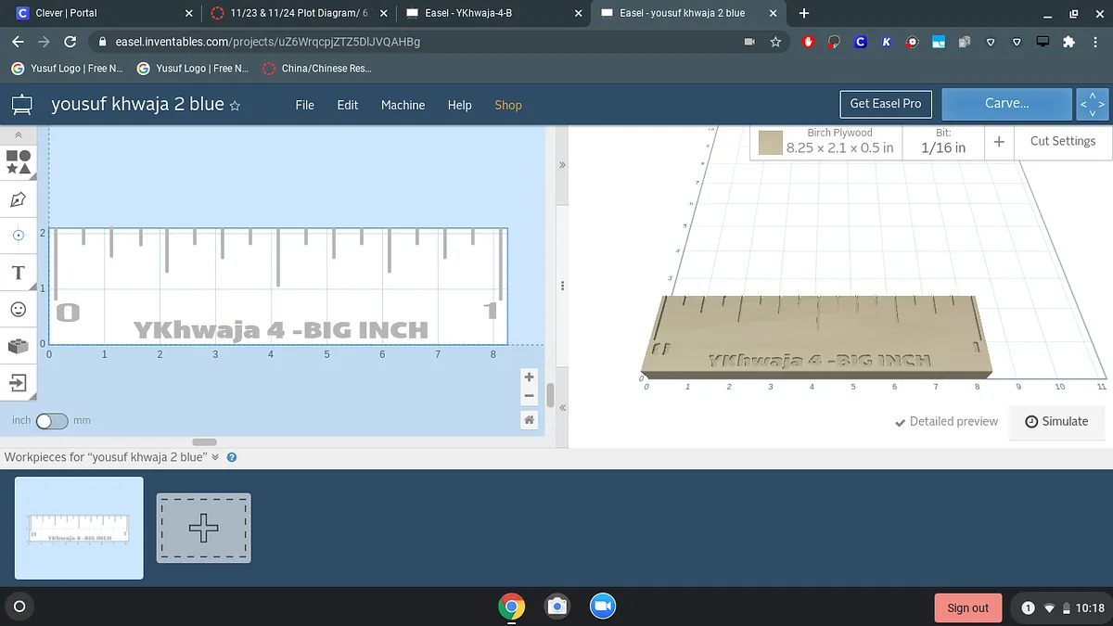Open the File menu
This screenshot has height=626, width=1113.
point(305,105)
